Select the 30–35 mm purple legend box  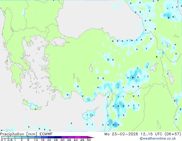click(x=65, y=137)
